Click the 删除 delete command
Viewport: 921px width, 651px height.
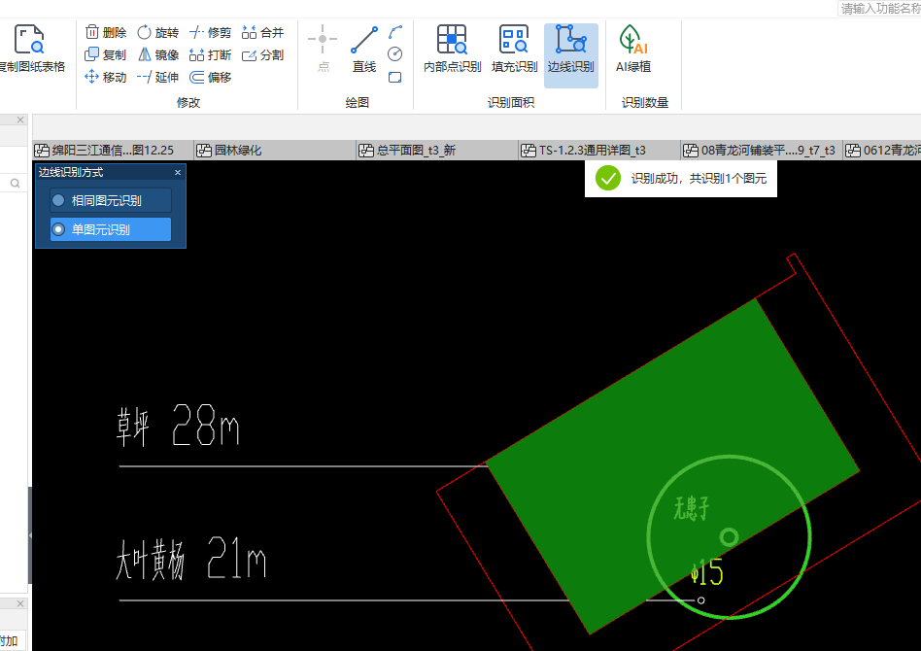[113, 32]
